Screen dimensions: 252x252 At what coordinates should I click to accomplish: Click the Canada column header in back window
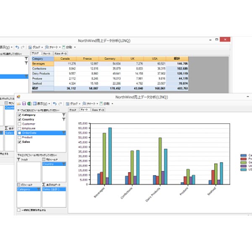(65, 59)
